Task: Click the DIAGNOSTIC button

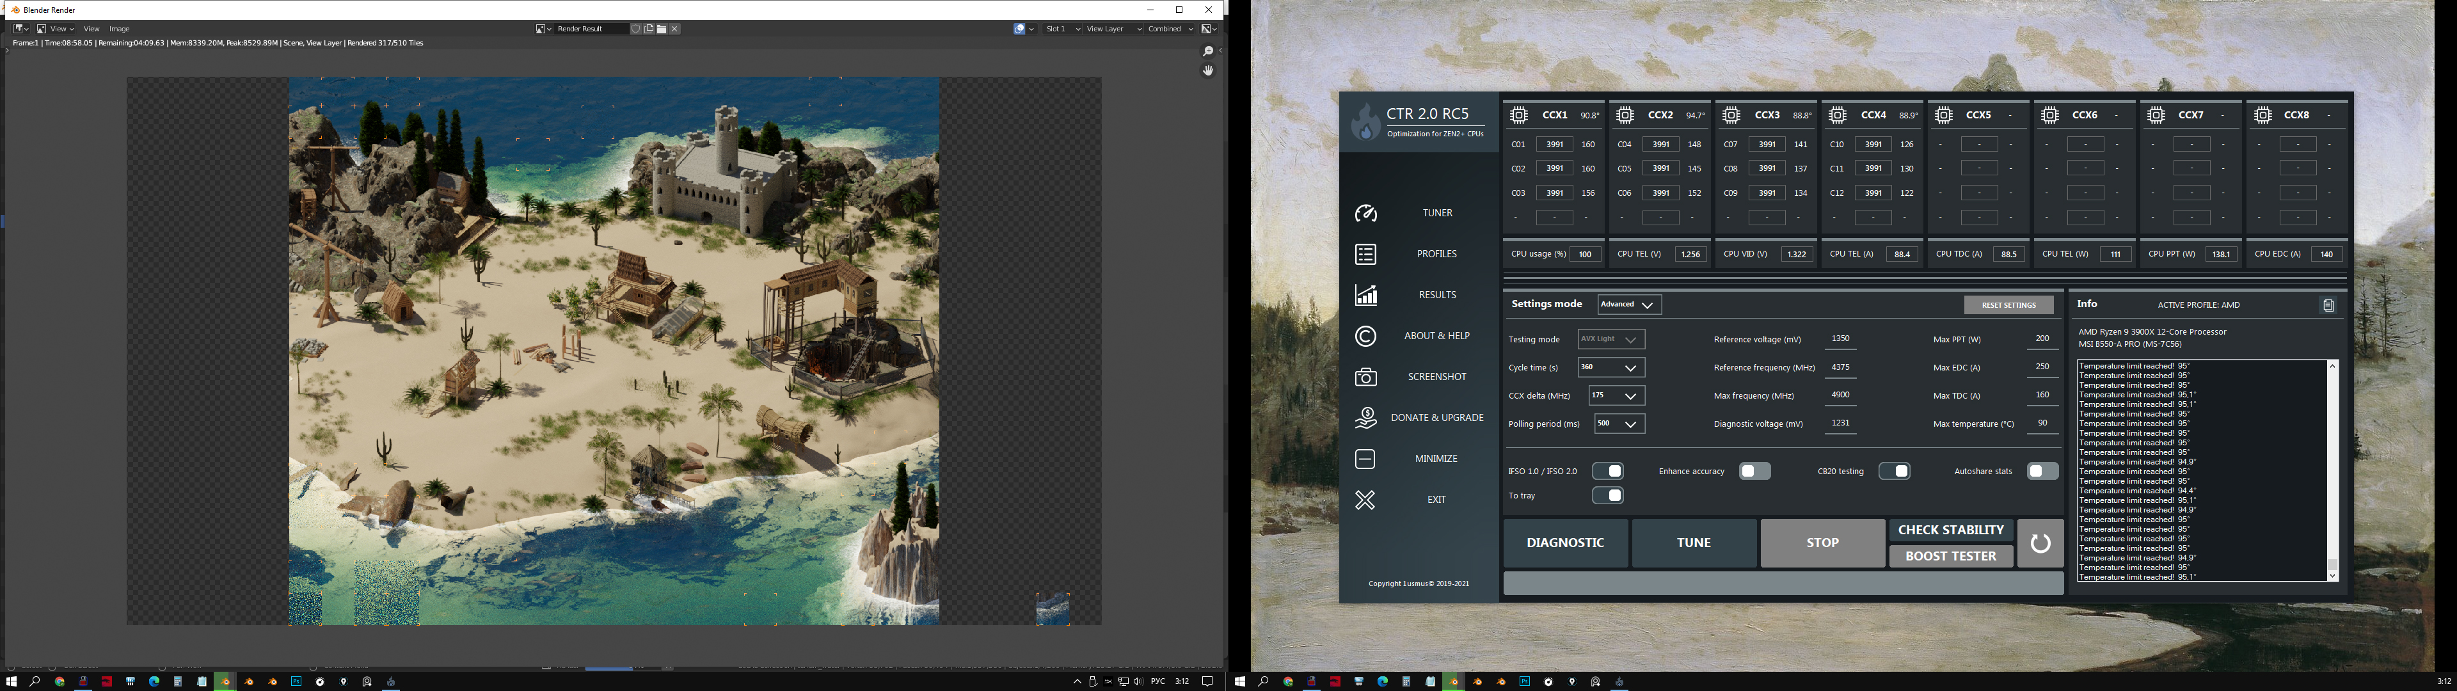Action: pyautogui.click(x=1565, y=543)
